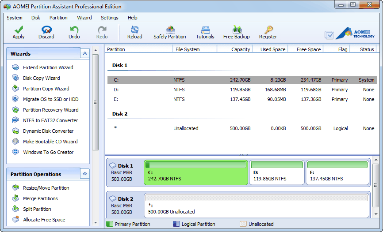Click the Register key icon
The width and height of the screenshot is (383, 232).
point(268,30)
